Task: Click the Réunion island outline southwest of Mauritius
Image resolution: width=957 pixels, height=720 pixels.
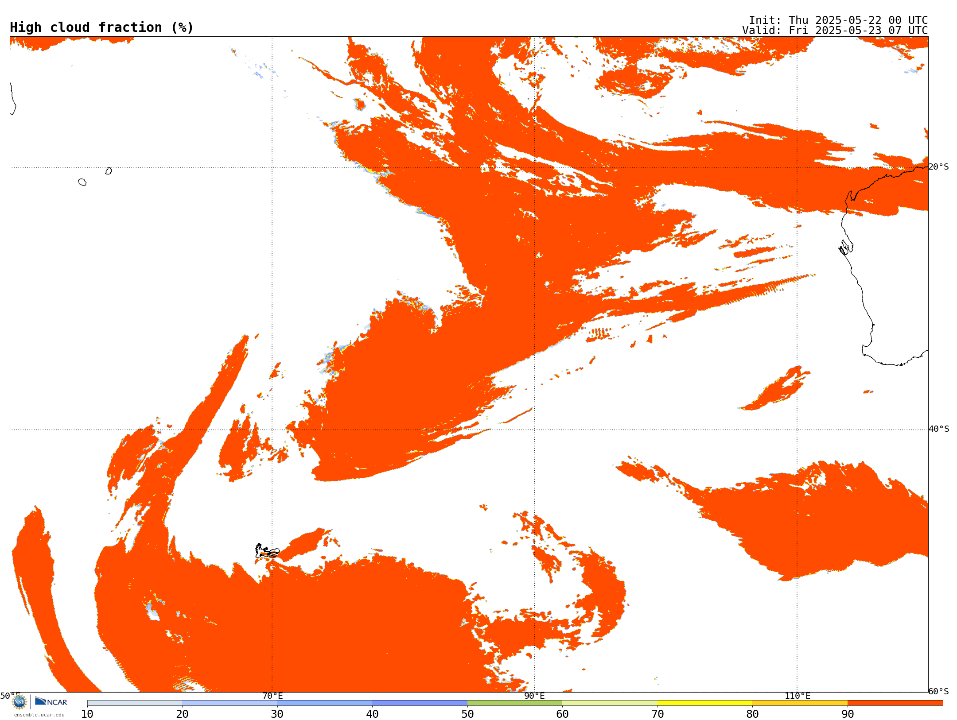Action: [82, 182]
